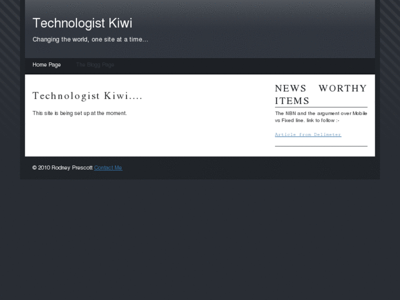
Task: Follow the Contact Me footer link
Action: 108,168
